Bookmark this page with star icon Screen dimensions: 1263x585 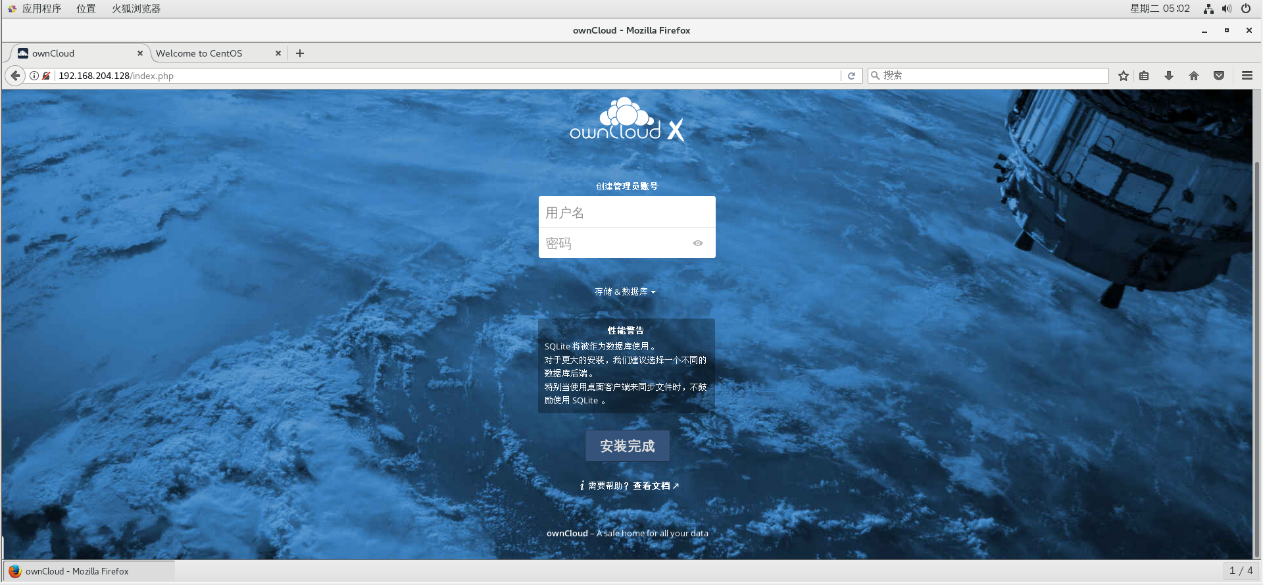(1124, 76)
